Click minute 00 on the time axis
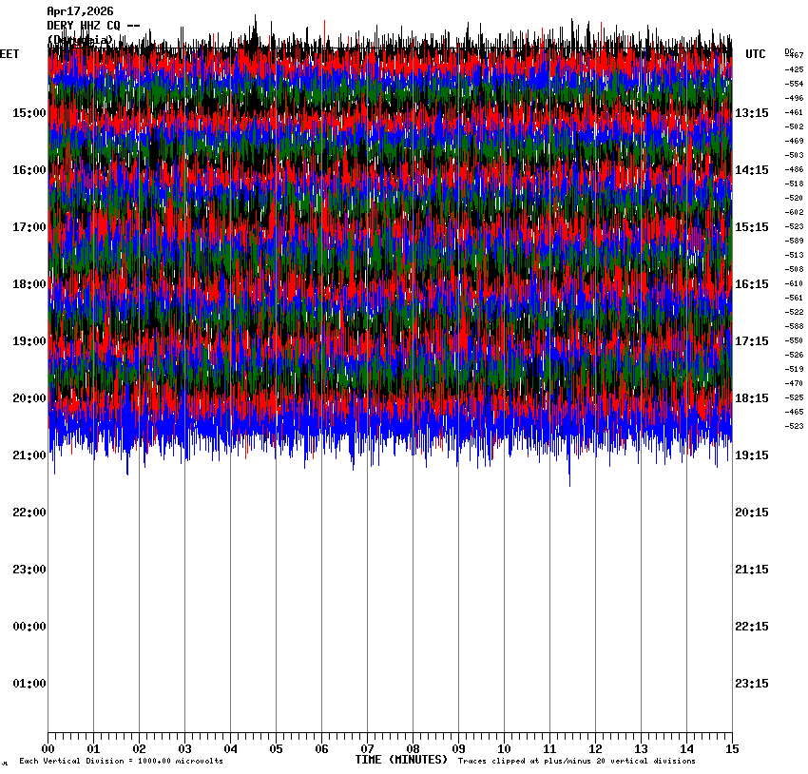The width and height of the screenshot is (808, 774). point(48,748)
